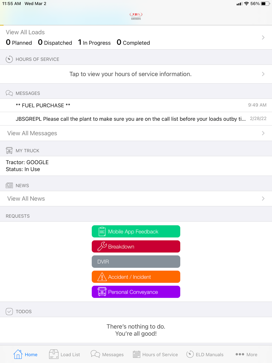Viewport: 272px width, 363px height.
Task: Tap the Wi-Fi status icon
Action: (x=246, y=4)
